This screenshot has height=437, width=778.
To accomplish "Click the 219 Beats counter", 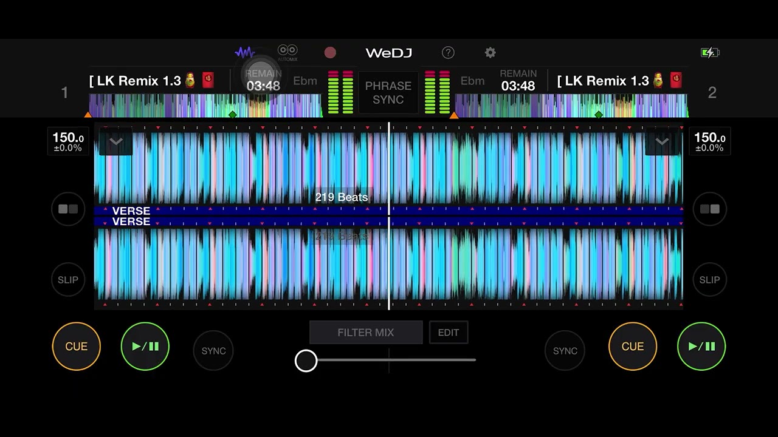I will 342,197.
